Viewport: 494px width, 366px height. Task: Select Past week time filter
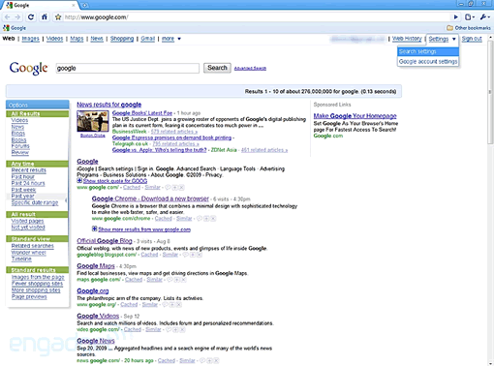[x=23, y=190]
